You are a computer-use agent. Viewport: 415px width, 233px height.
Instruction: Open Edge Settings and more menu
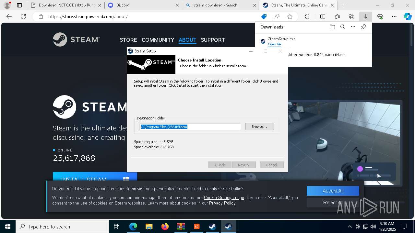click(x=394, y=17)
